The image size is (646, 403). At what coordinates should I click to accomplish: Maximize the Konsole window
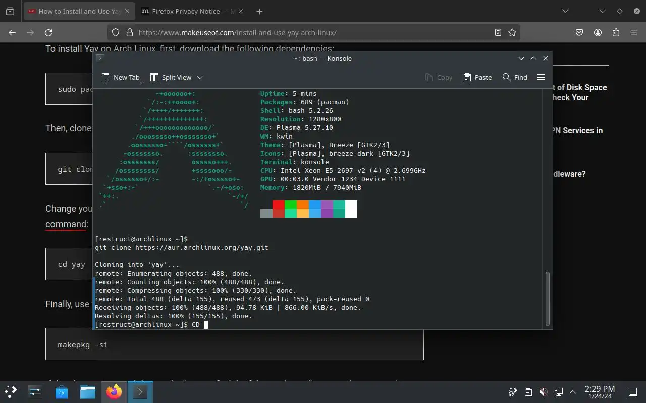point(533,58)
